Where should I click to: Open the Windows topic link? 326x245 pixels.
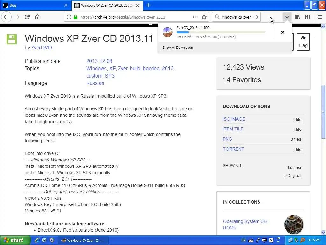[x=96, y=68]
